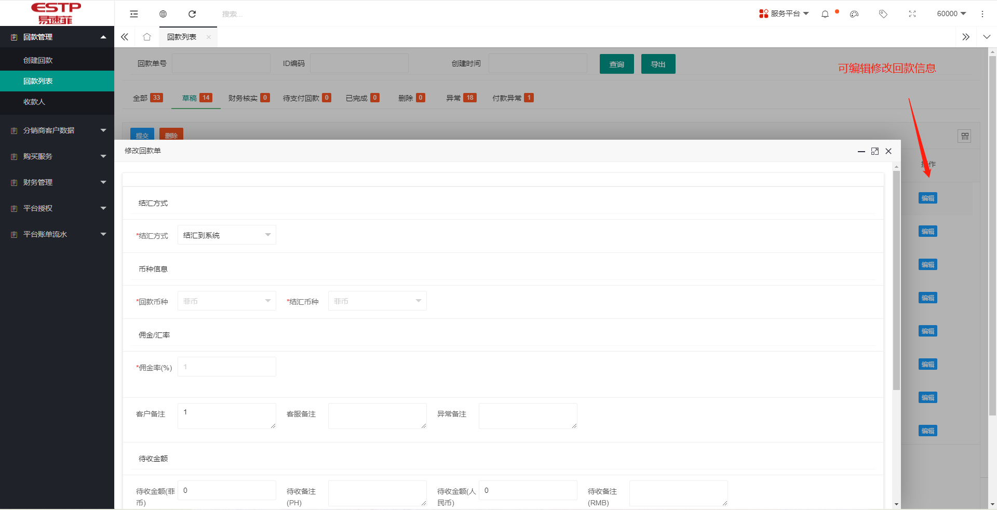The width and height of the screenshot is (997, 510).
Task: Click the globe website icon
Action: (163, 14)
